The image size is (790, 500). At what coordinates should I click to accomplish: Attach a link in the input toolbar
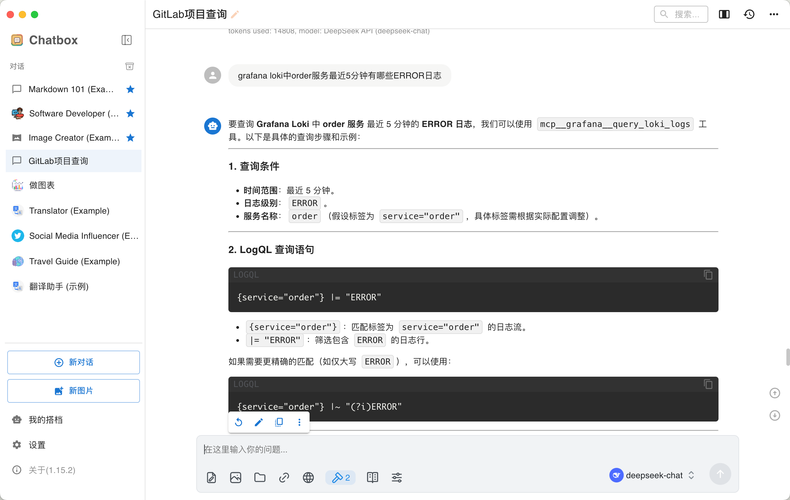coord(284,477)
